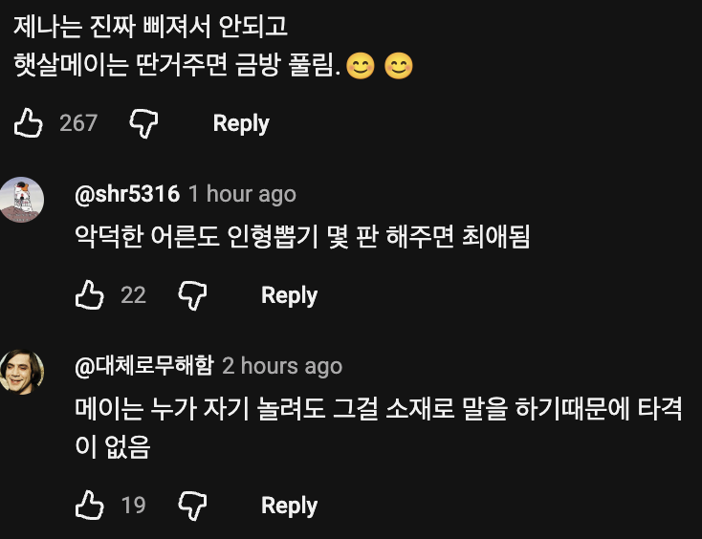Dislike the comment by @대체로무해함
Viewport: 702px width, 539px height.
pos(192,505)
